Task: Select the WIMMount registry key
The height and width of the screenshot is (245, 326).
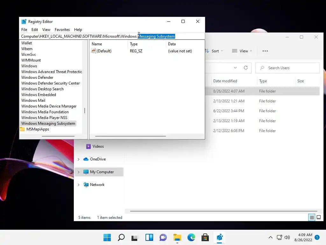Action: click(31, 60)
